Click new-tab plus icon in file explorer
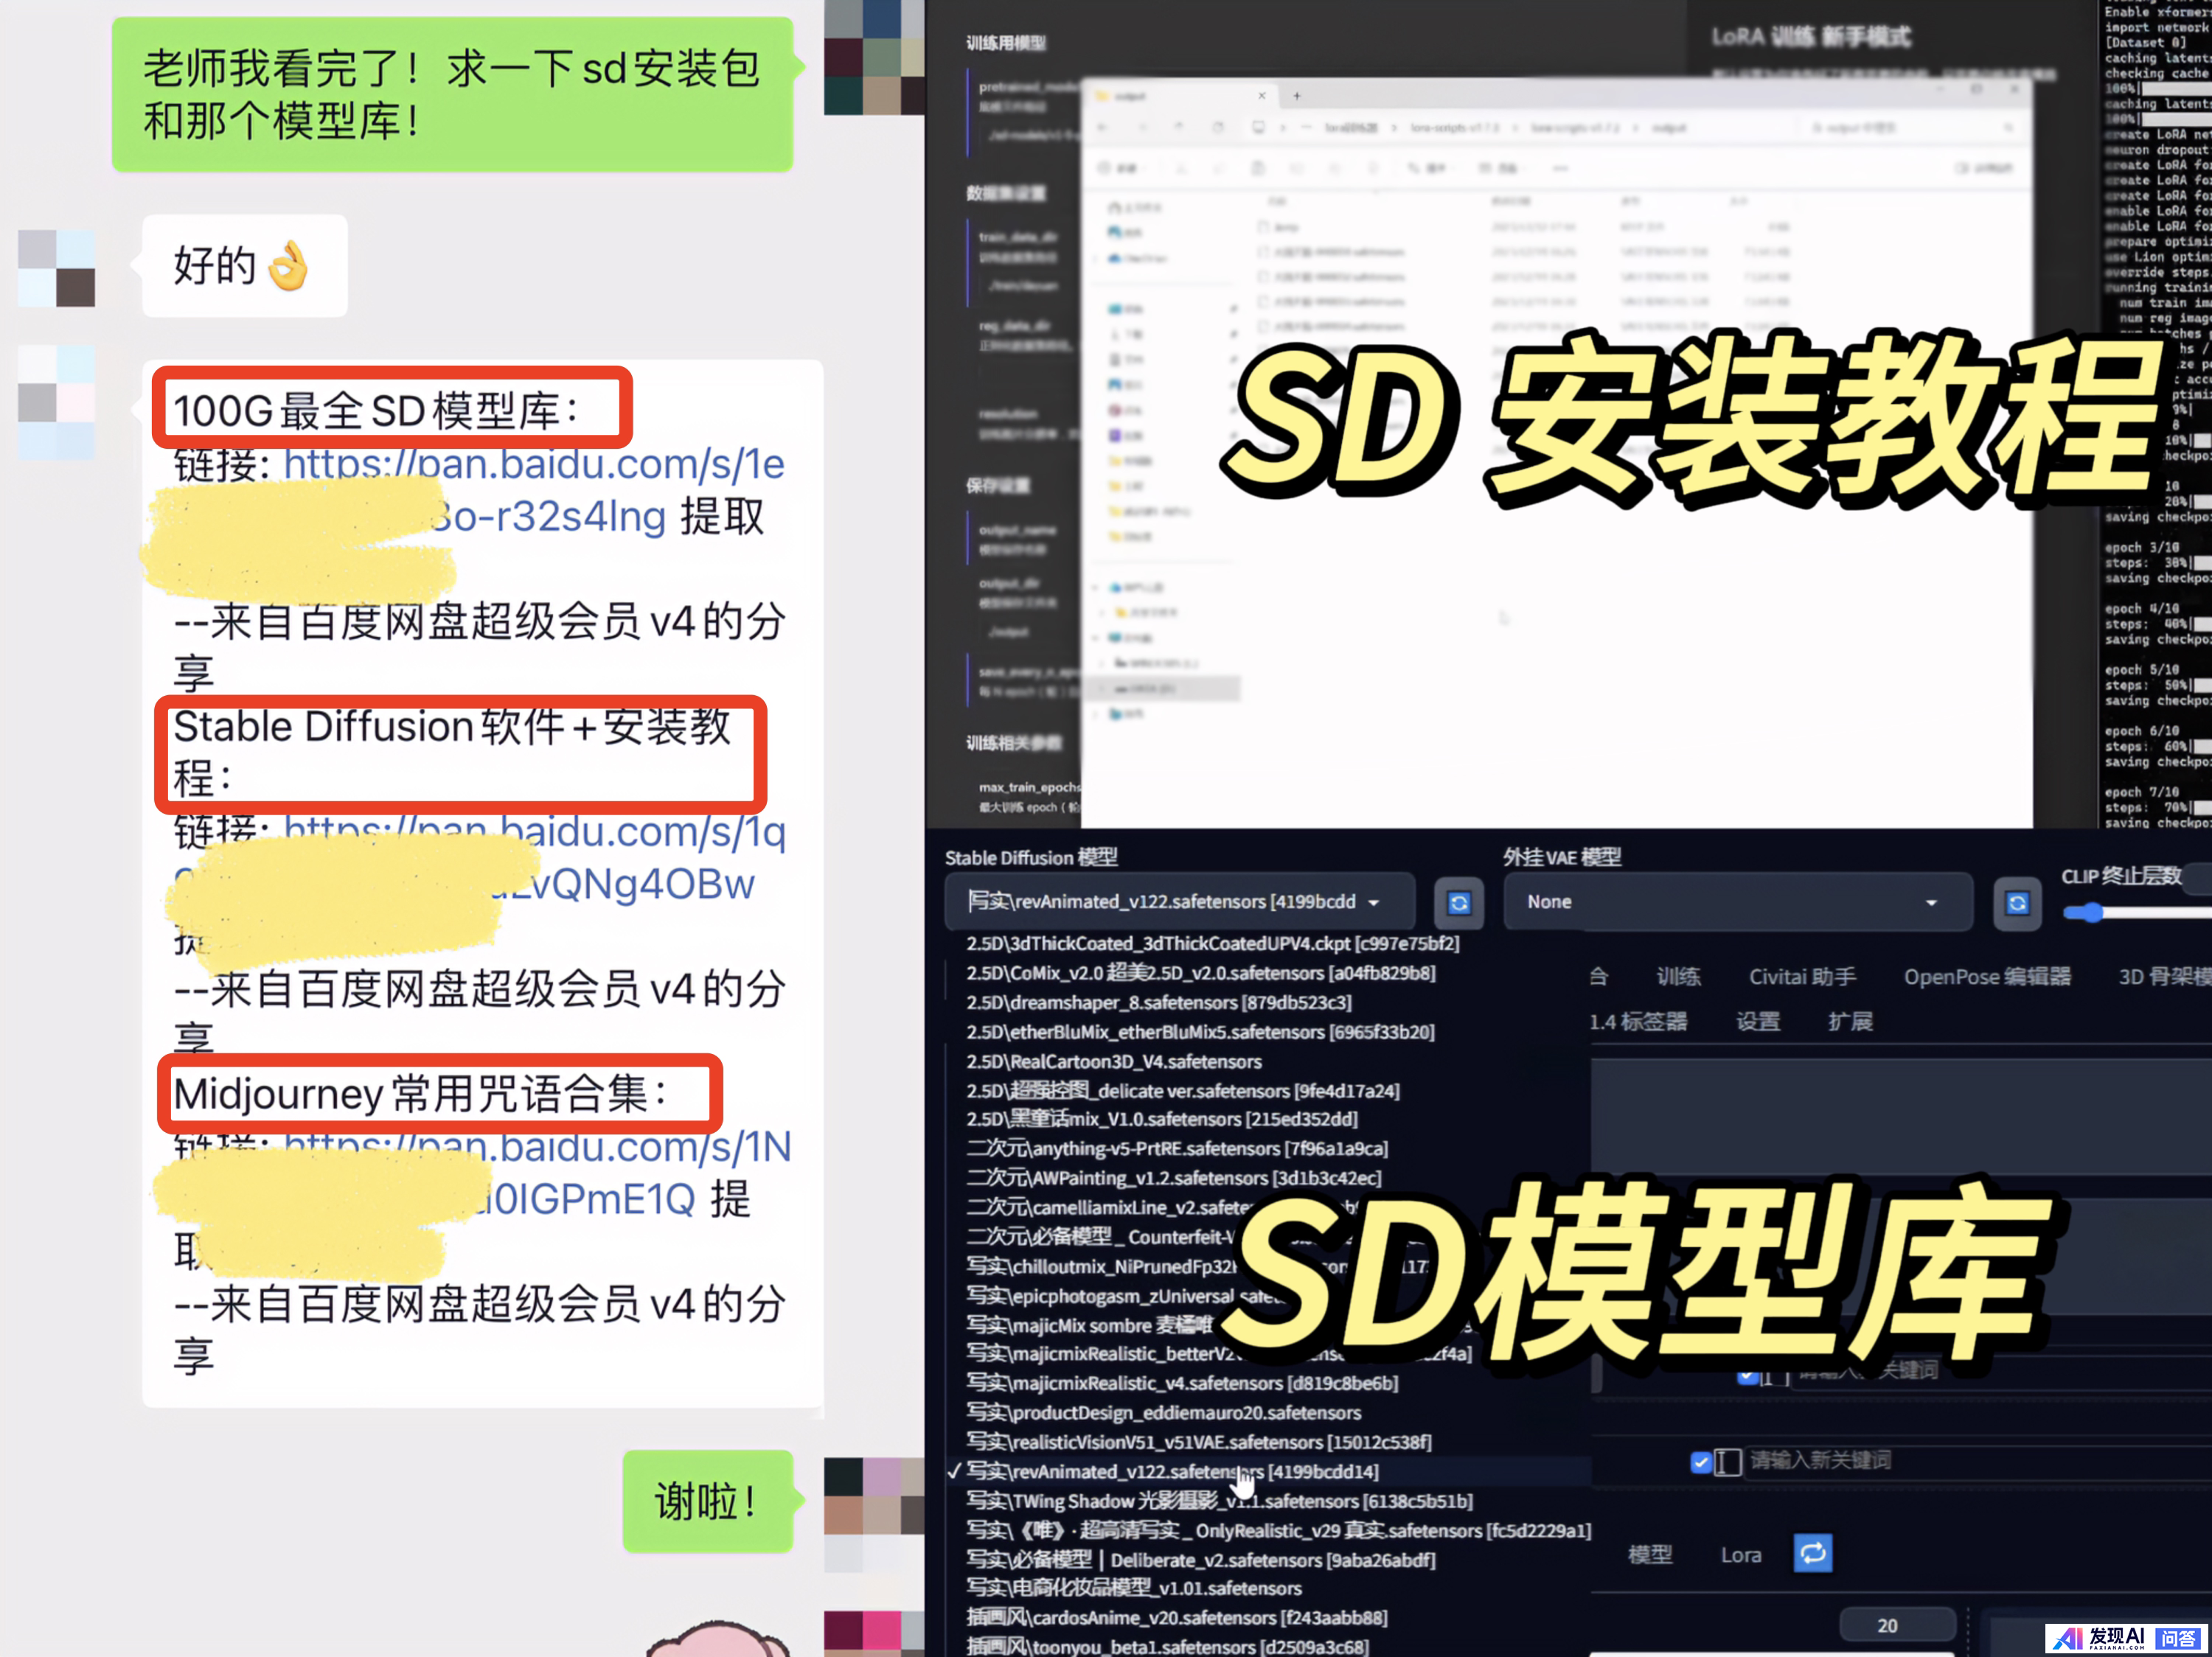The height and width of the screenshot is (1657, 2212). click(1297, 96)
